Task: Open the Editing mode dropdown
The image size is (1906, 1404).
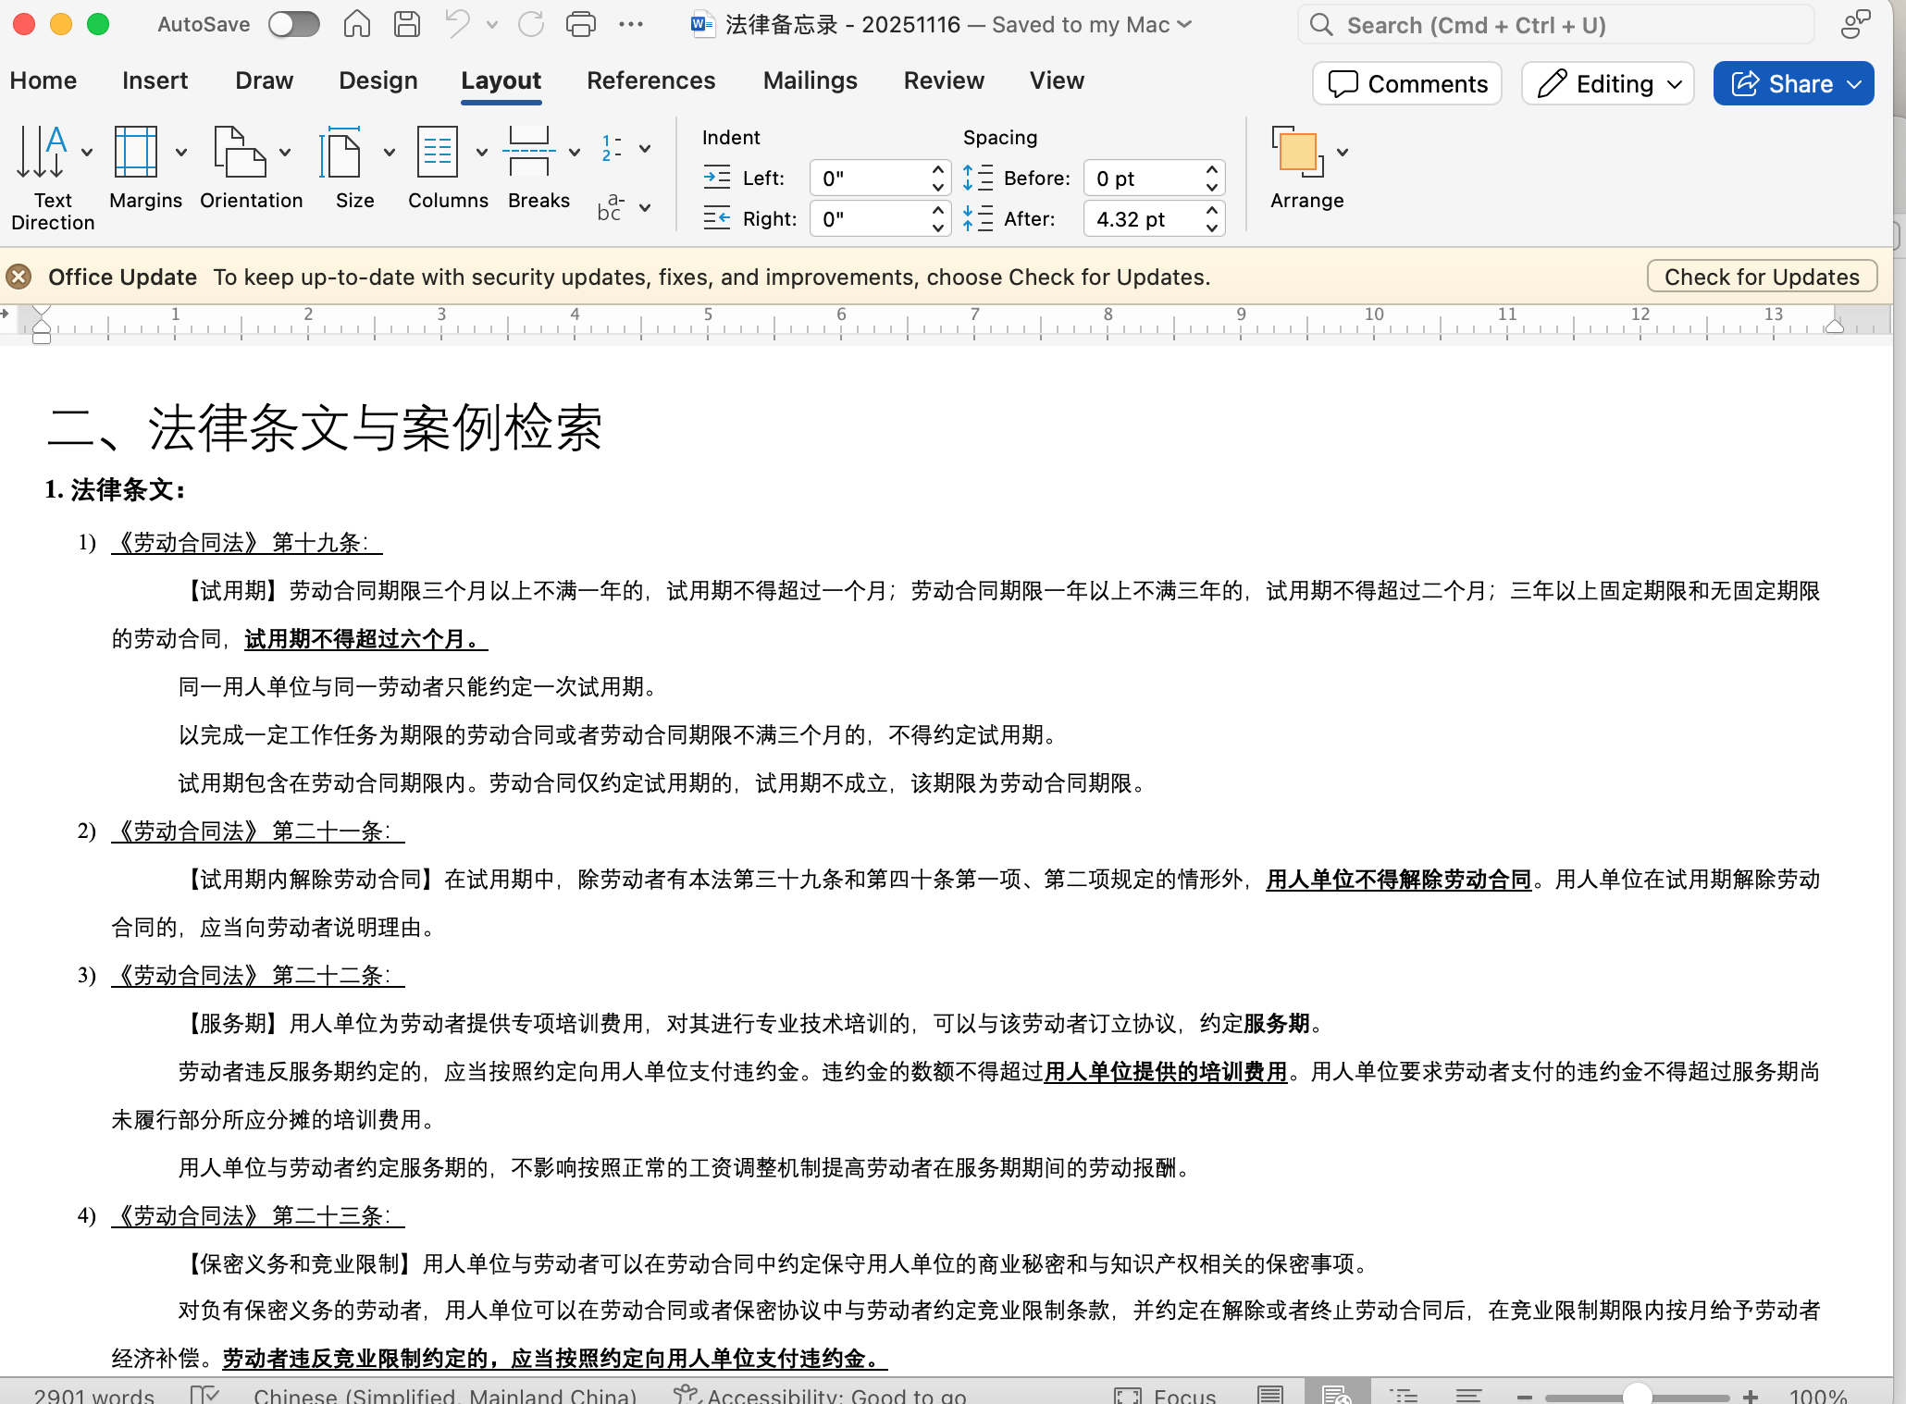Action: pyautogui.click(x=1608, y=84)
